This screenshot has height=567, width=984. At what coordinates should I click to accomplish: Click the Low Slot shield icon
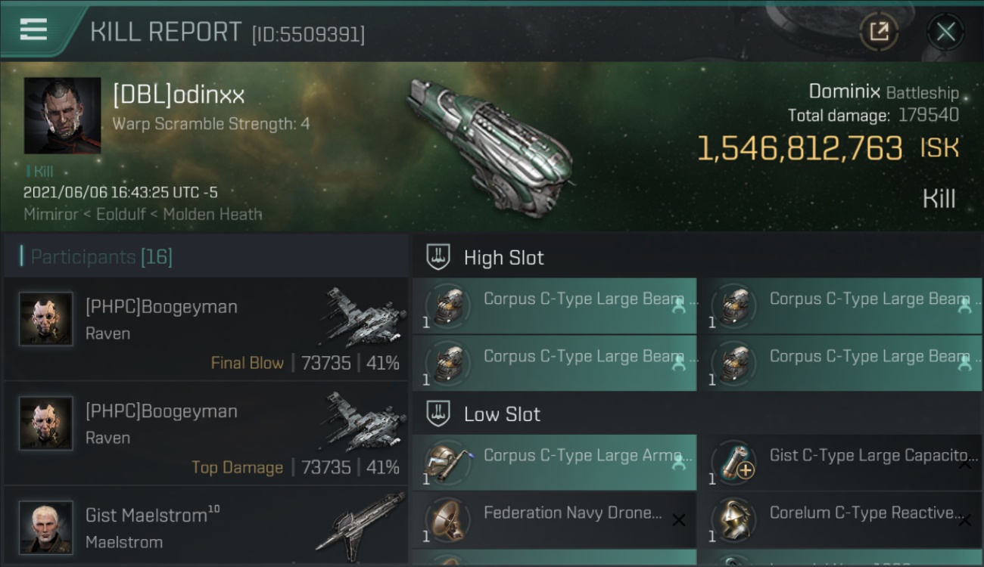point(438,414)
